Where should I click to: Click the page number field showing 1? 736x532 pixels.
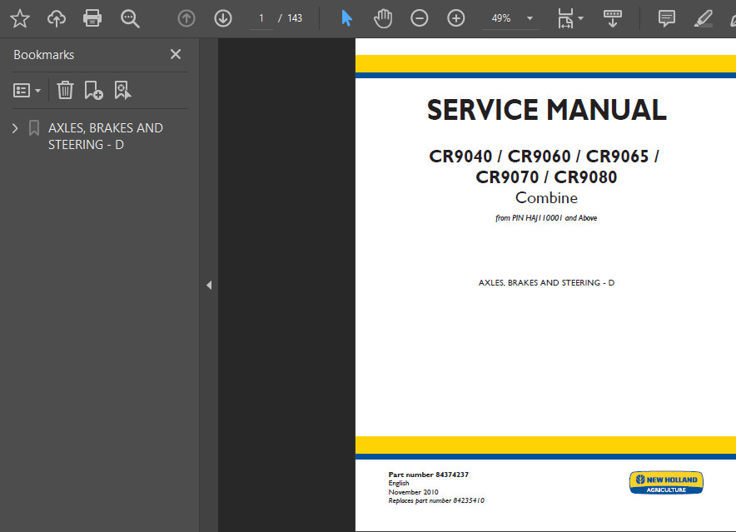tap(261, 19)
